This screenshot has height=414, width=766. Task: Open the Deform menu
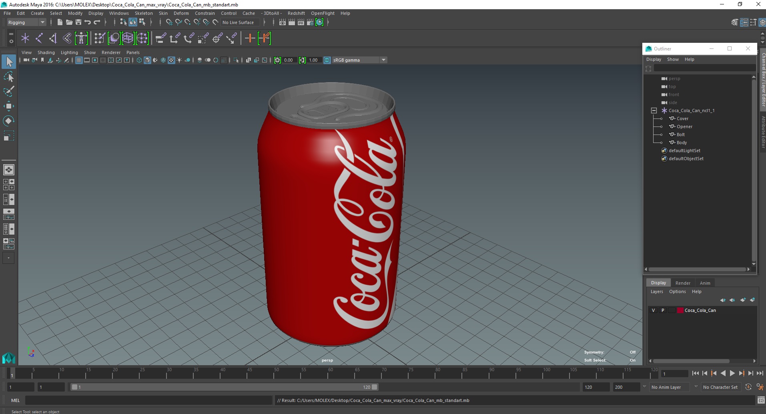181,13
